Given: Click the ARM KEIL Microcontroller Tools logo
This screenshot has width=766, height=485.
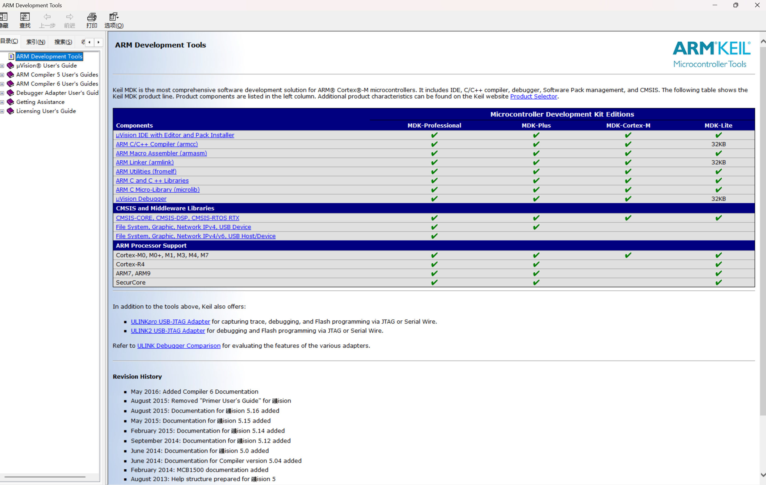Looking at the screenshot, I should coord(711,54).
